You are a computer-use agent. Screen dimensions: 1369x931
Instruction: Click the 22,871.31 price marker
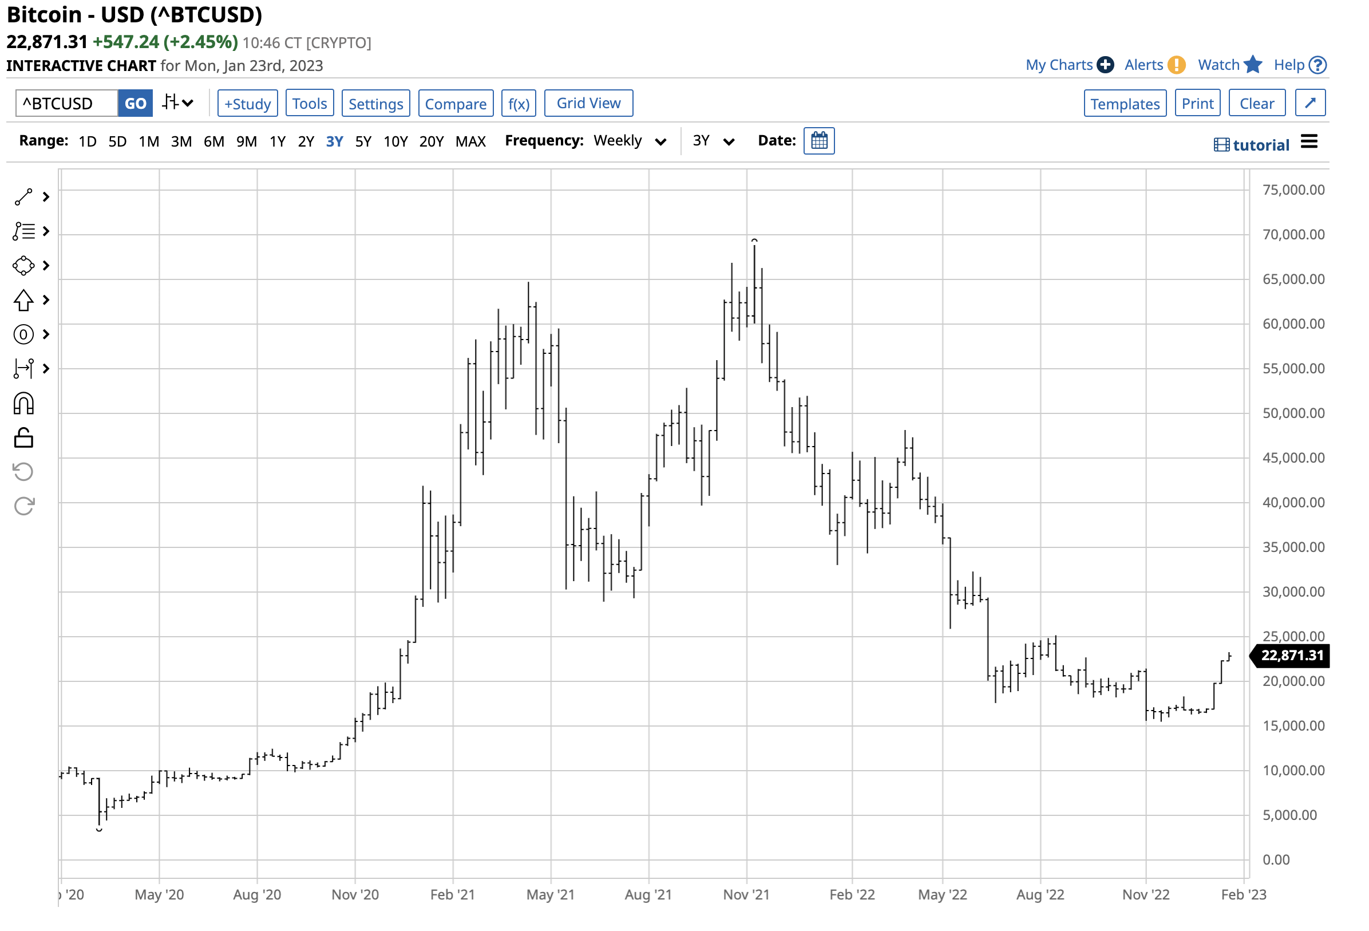1291,656
